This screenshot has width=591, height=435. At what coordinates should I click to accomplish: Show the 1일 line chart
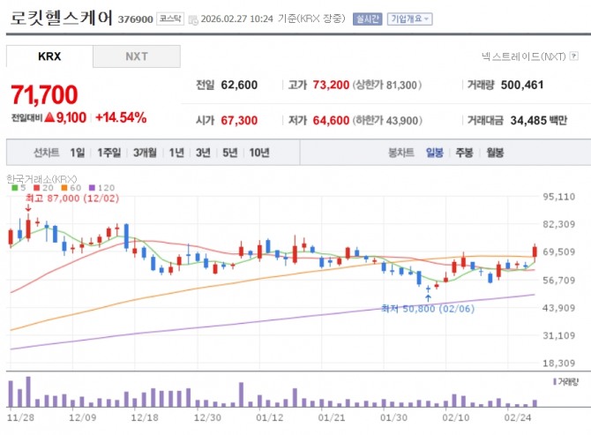coord(78,153)
